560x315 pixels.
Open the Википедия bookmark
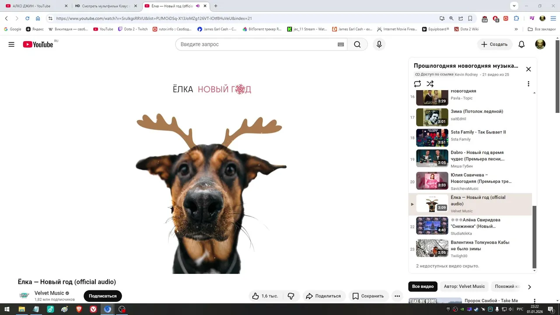point(68,29)
